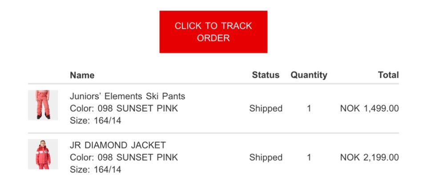427x180 pixels.
Task: Click the ski pants size text line
Action: point(95,120)
